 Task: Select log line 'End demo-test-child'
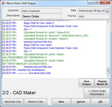[x=26, y=73]
